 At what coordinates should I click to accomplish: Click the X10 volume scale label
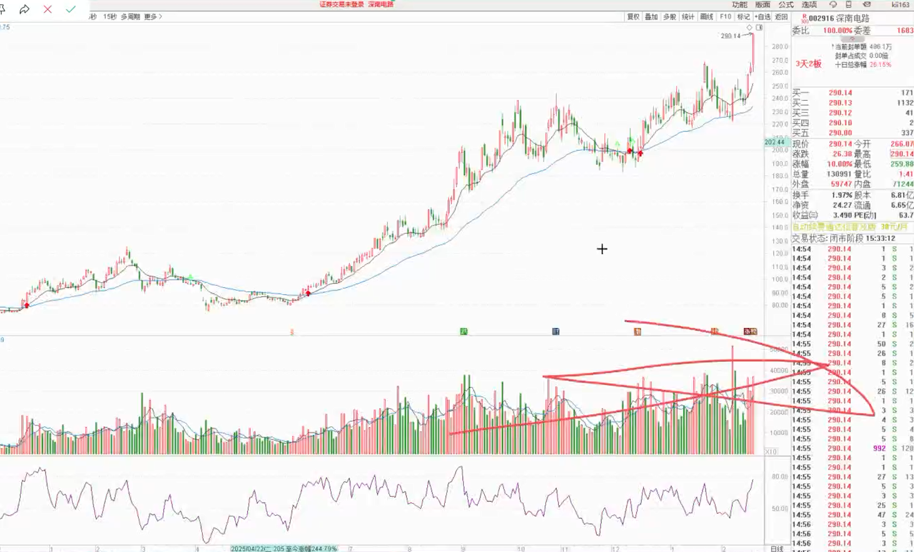(x=771, y=451)
